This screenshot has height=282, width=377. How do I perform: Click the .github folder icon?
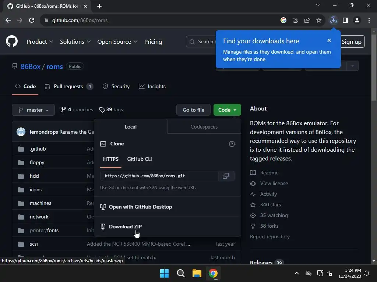21,149
